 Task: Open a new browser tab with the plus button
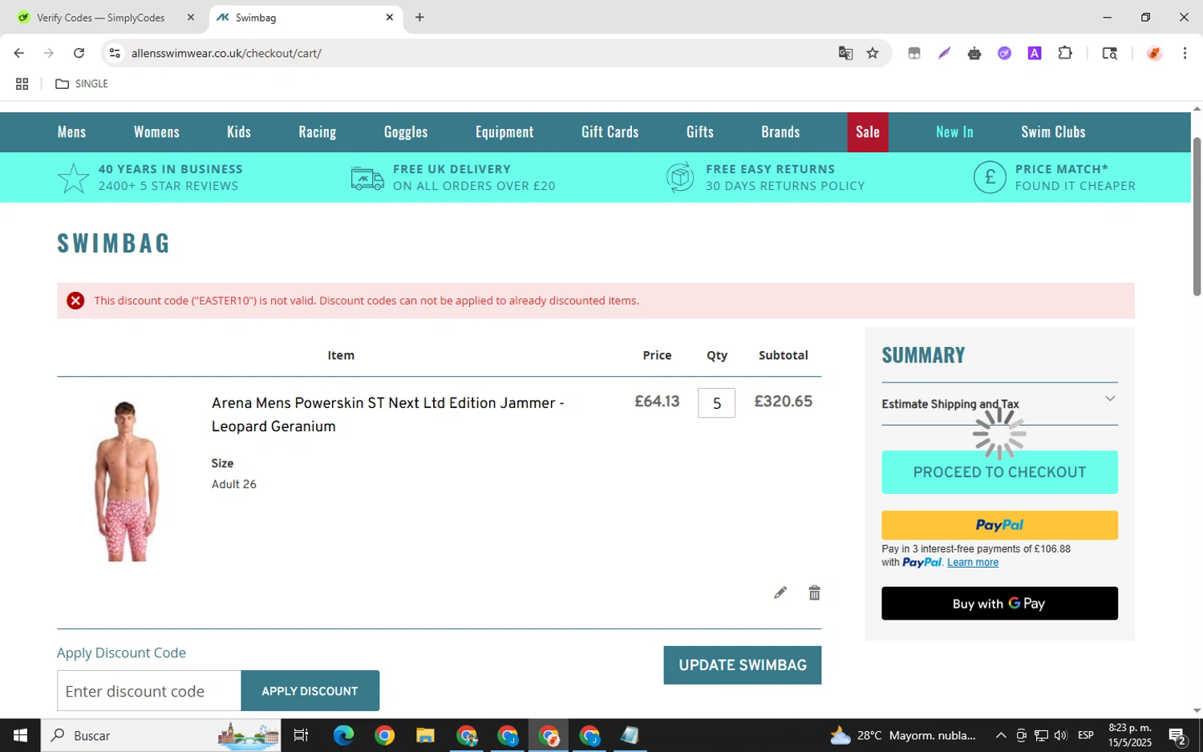[x=419, y=17]
